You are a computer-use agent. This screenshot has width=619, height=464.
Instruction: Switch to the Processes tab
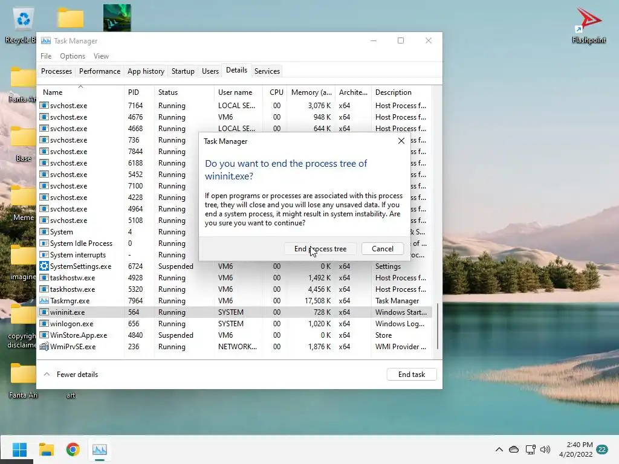coord(56,71)
